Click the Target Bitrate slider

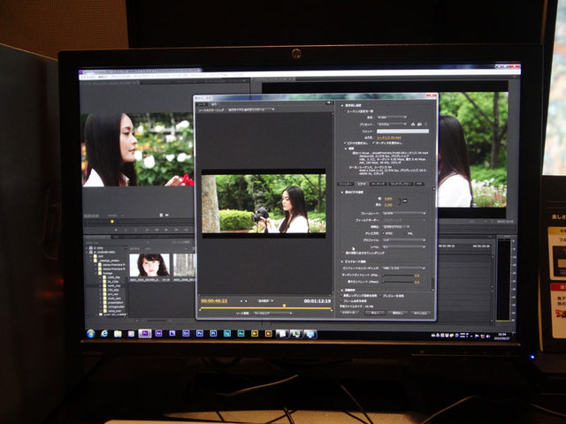coord(398,275)
